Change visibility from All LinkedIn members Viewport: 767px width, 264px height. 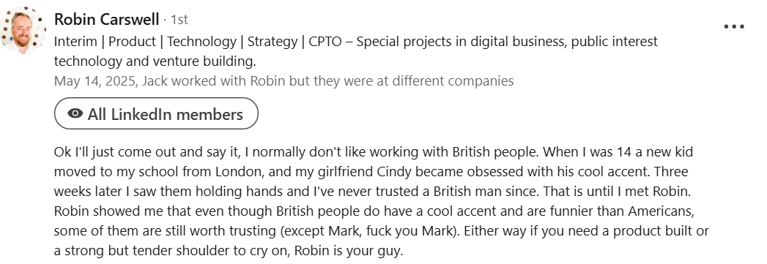(x=156, y=113)
